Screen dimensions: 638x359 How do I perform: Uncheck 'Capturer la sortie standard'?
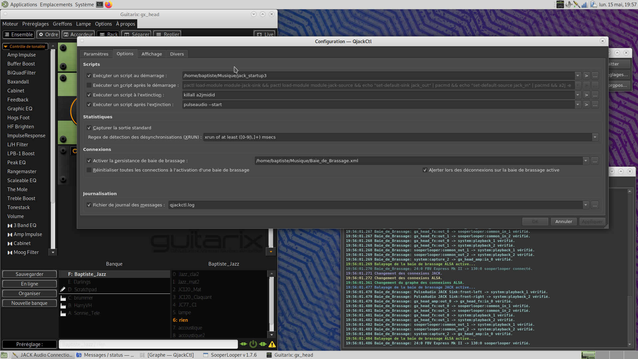tap(89, 128)
